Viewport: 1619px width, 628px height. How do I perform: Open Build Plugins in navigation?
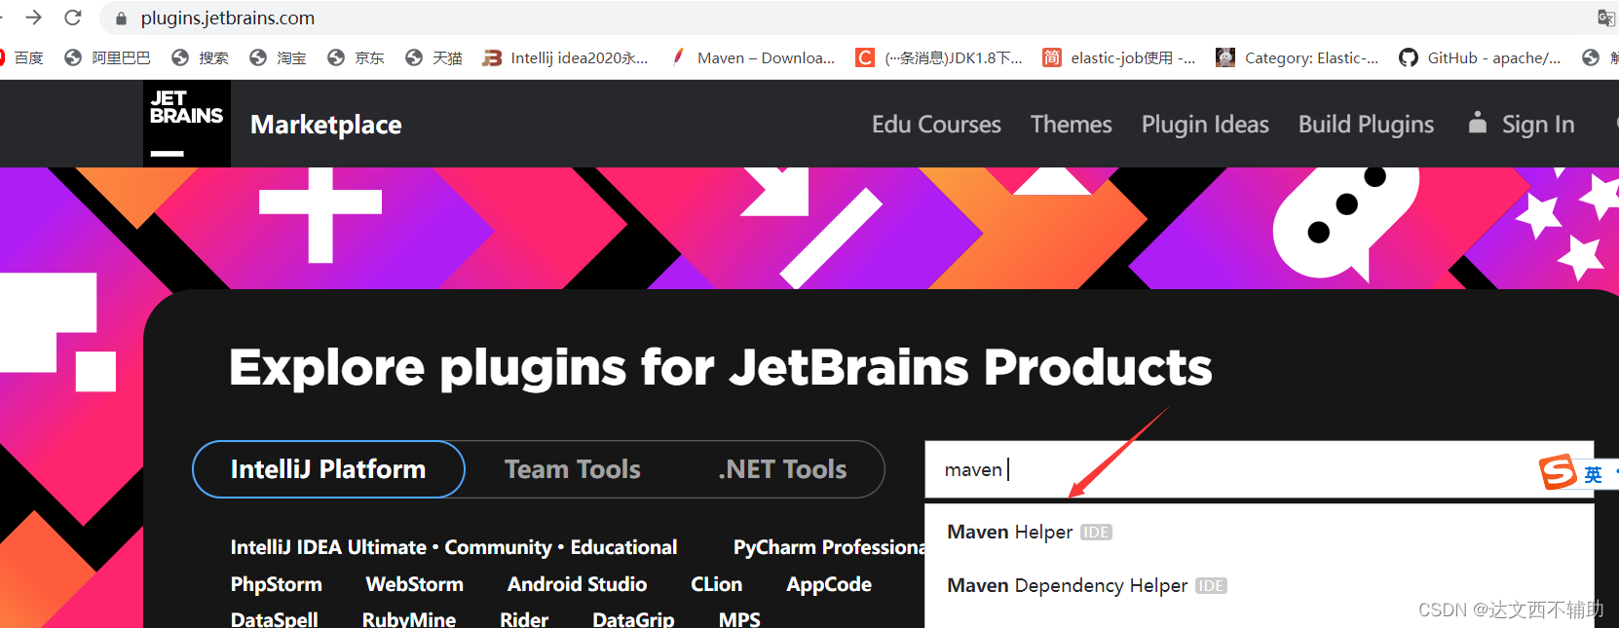coord(1366,125)
